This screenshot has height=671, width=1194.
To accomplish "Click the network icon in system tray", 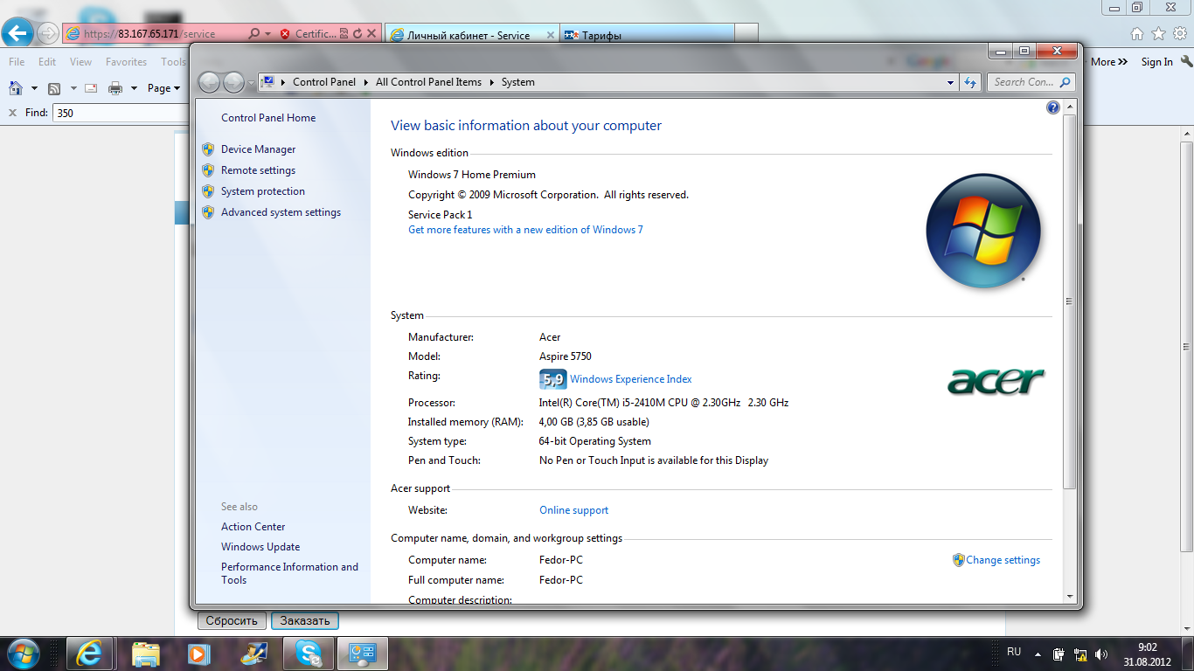I will (x=1080, y=654).
